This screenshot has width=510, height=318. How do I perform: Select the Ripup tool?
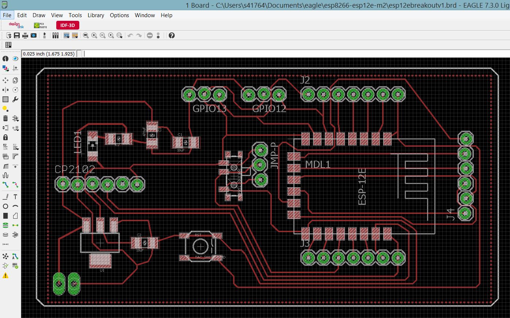15,185
